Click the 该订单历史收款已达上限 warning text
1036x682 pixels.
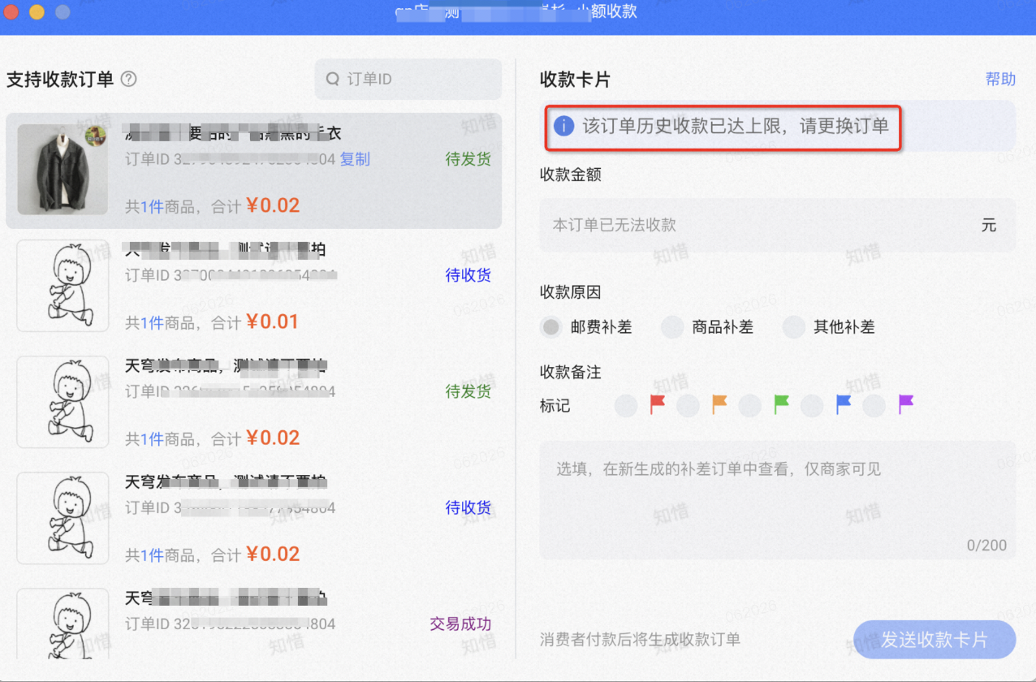736,126
